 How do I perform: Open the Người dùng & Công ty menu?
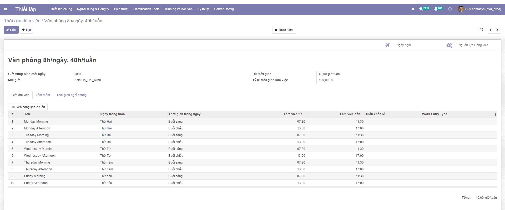click(93, 9)
